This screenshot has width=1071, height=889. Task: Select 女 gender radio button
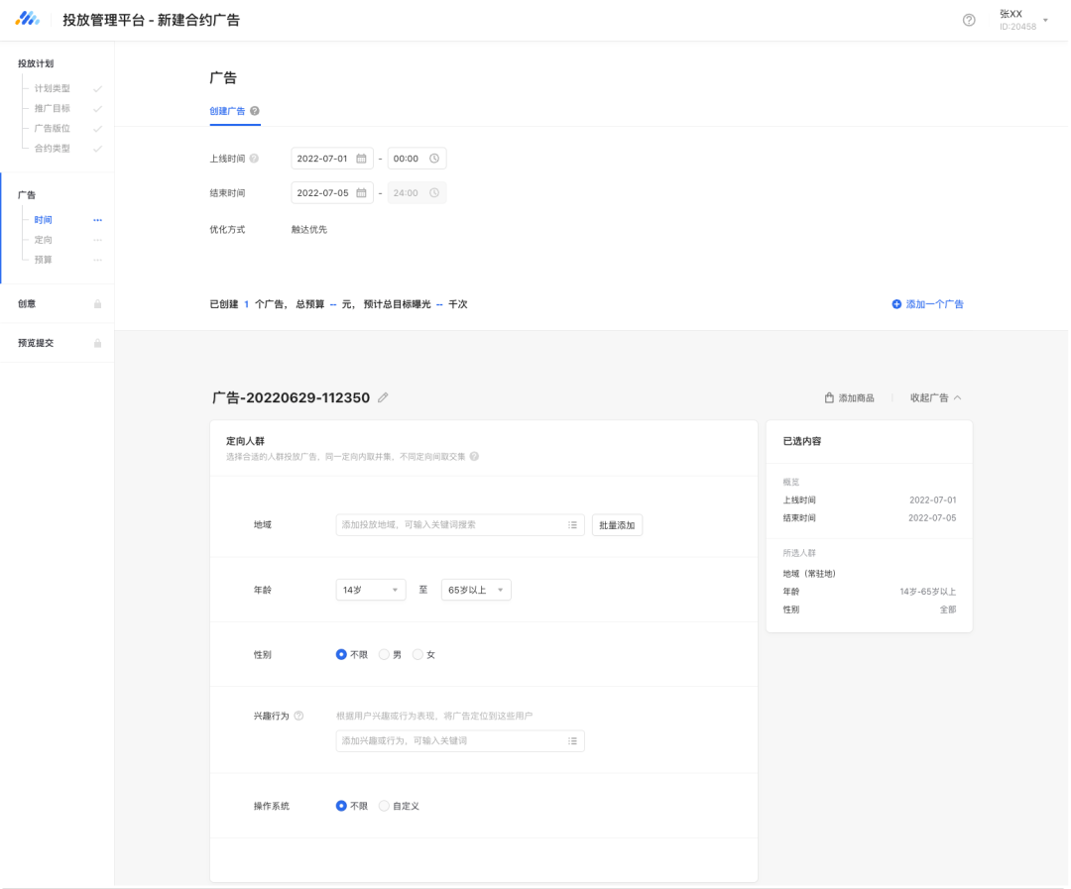tap(417, 655)
